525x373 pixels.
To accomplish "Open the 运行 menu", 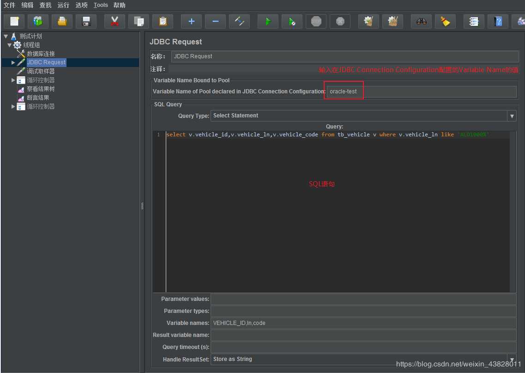I will point(63,5).
